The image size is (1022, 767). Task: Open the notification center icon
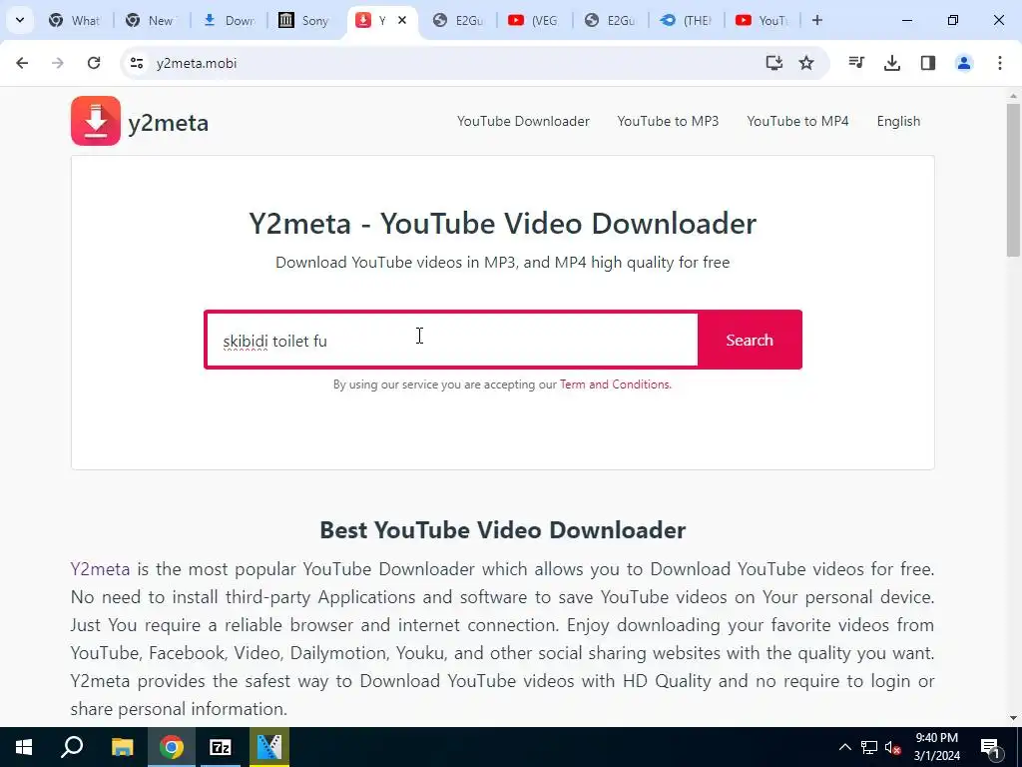[x=990, y=747]
